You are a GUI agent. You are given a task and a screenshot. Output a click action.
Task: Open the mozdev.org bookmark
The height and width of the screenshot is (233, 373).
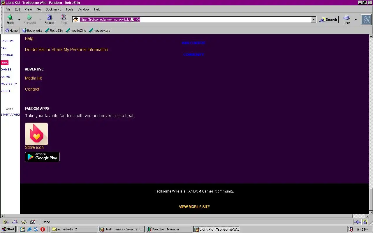99,30
